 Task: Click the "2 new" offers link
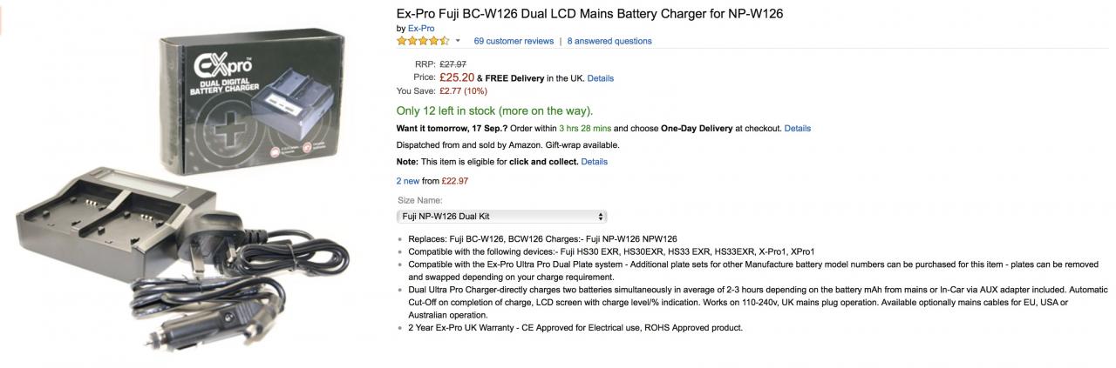408,181
